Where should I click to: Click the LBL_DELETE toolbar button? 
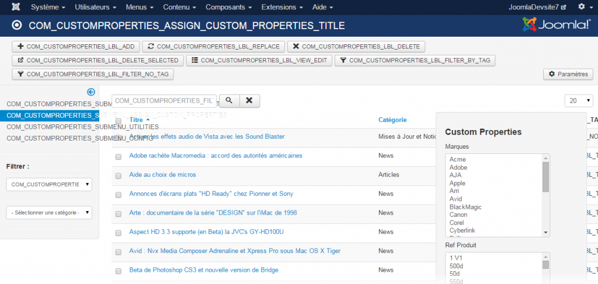pos(356,47)
